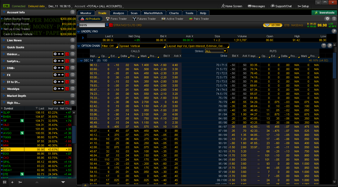Switch to the Charts tab
The width and height of the screenshot is (338, 187).
pyautogui.click(x=174, y=13)
